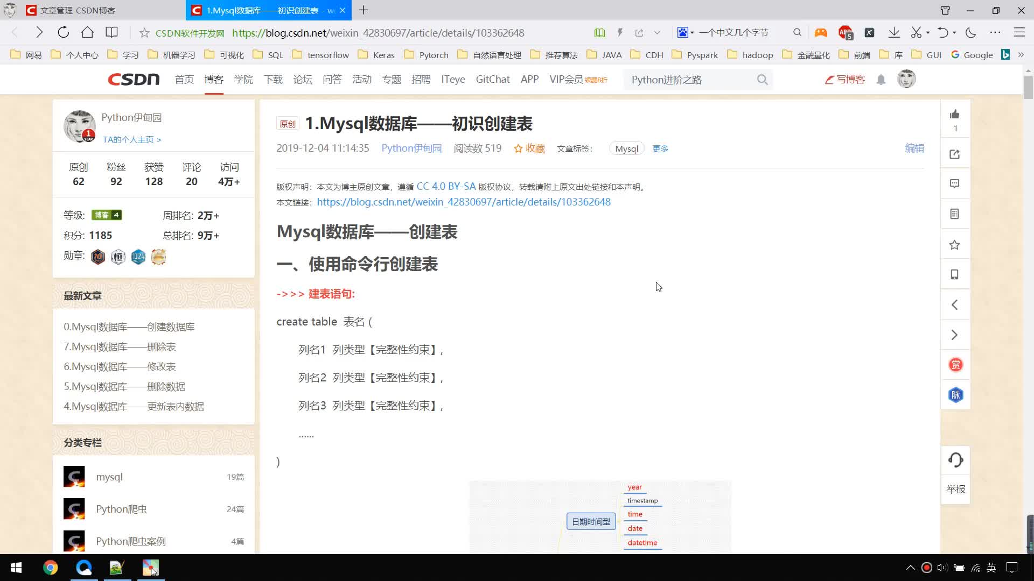Switch to the 文章管理-CSDN博客 tab
This screenshot has height=581, width=1034.
[x=78, y=10]
